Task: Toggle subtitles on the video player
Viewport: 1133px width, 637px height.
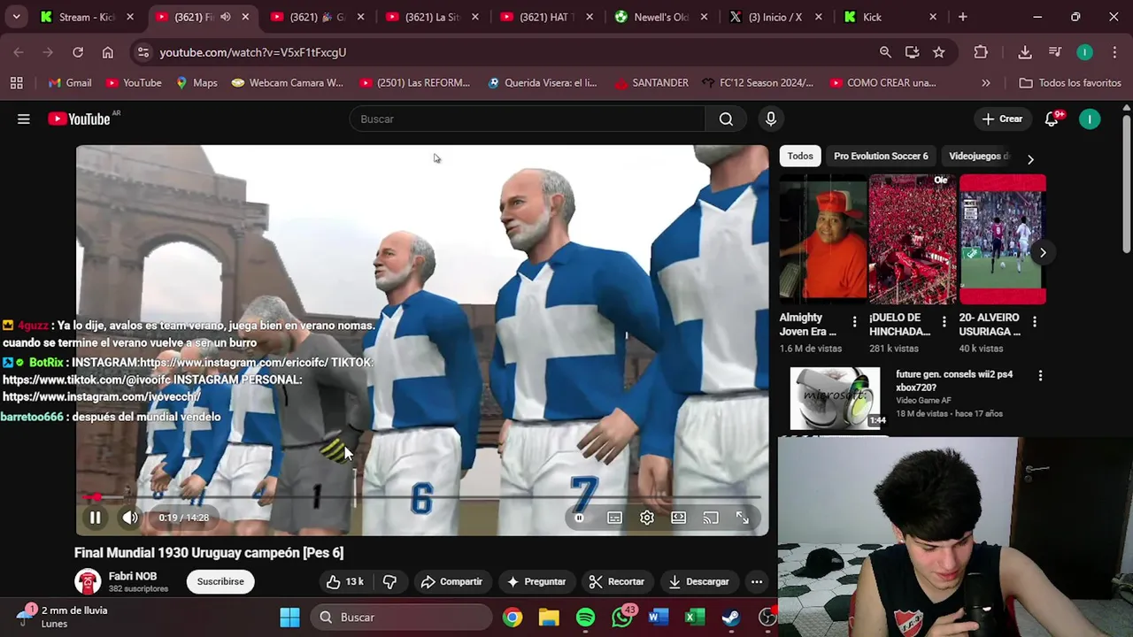Action: [614, 518]
